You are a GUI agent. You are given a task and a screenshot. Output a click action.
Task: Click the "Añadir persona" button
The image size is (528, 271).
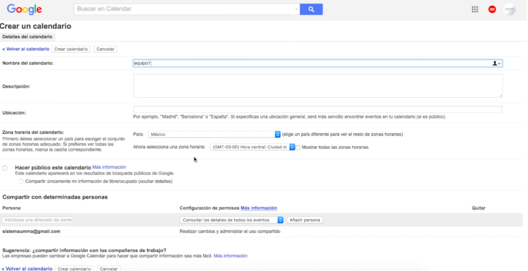pyautogui.click(x=305, y=220)
